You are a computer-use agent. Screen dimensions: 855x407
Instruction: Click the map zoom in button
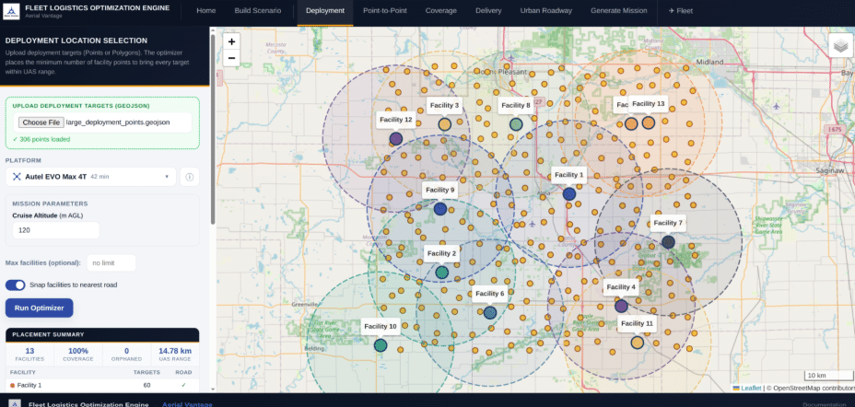coord(231,41)
